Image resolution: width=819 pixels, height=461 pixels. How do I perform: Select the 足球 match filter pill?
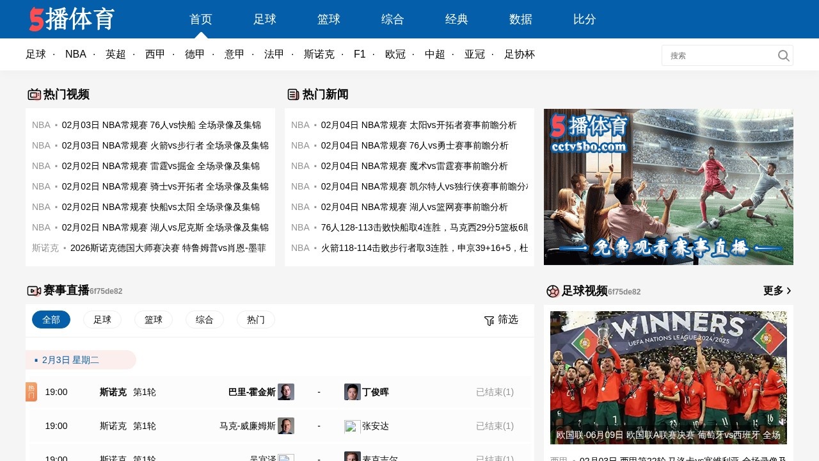(x=102, y=319)
